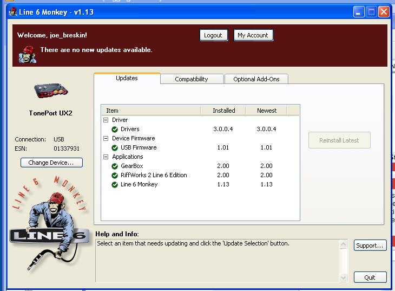
Task: Select the Updates tab
Action: pos(127,78)
